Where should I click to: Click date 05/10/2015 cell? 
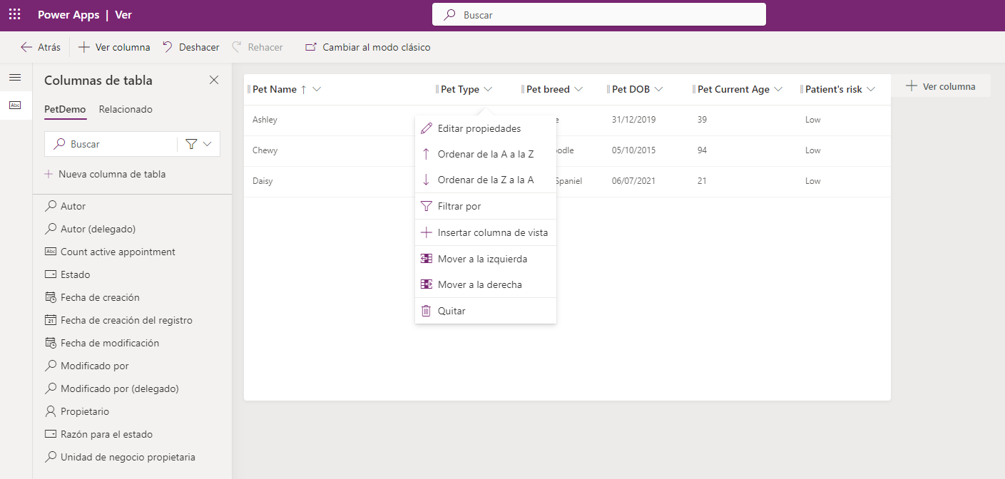(633, 150)
